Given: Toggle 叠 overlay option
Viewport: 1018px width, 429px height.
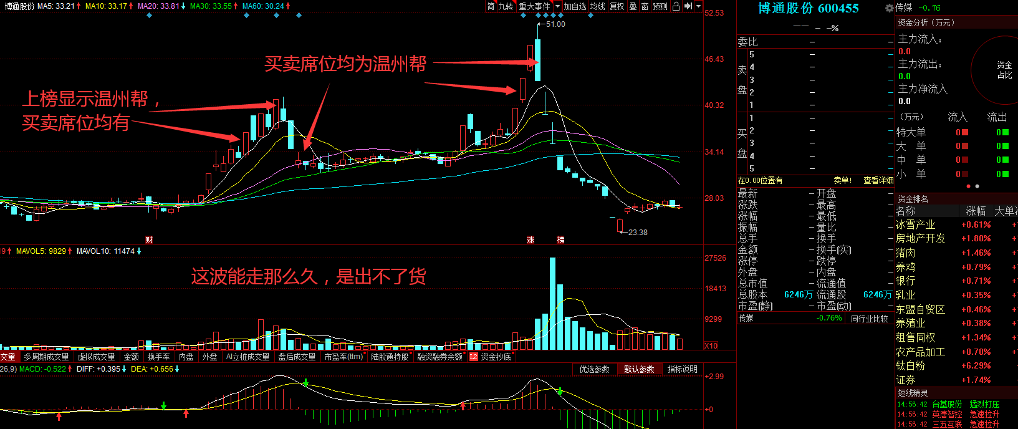Looking at the screenshot, I should tap(633, 6).
